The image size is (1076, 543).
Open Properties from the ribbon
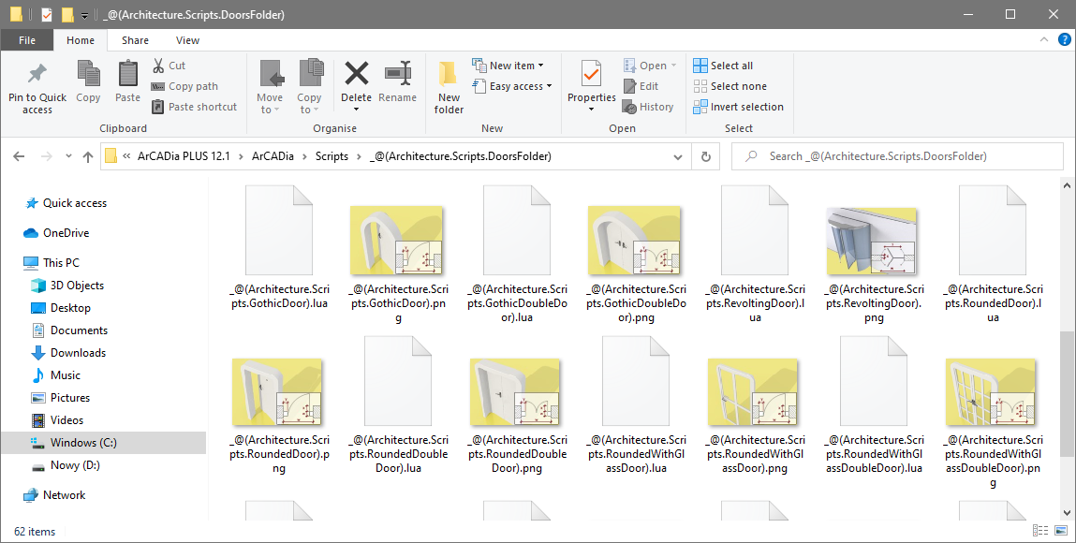tap(591, 75)
